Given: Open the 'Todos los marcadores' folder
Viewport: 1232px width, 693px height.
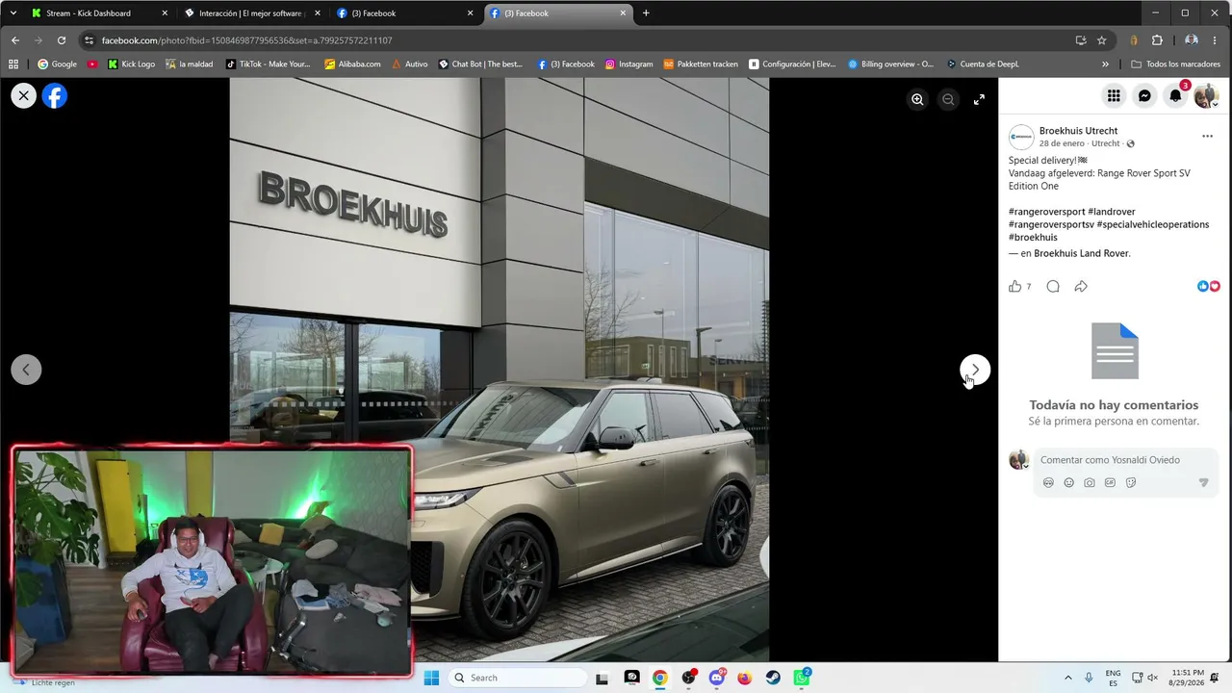Looking at the screenshot, I should [1176, 64].
